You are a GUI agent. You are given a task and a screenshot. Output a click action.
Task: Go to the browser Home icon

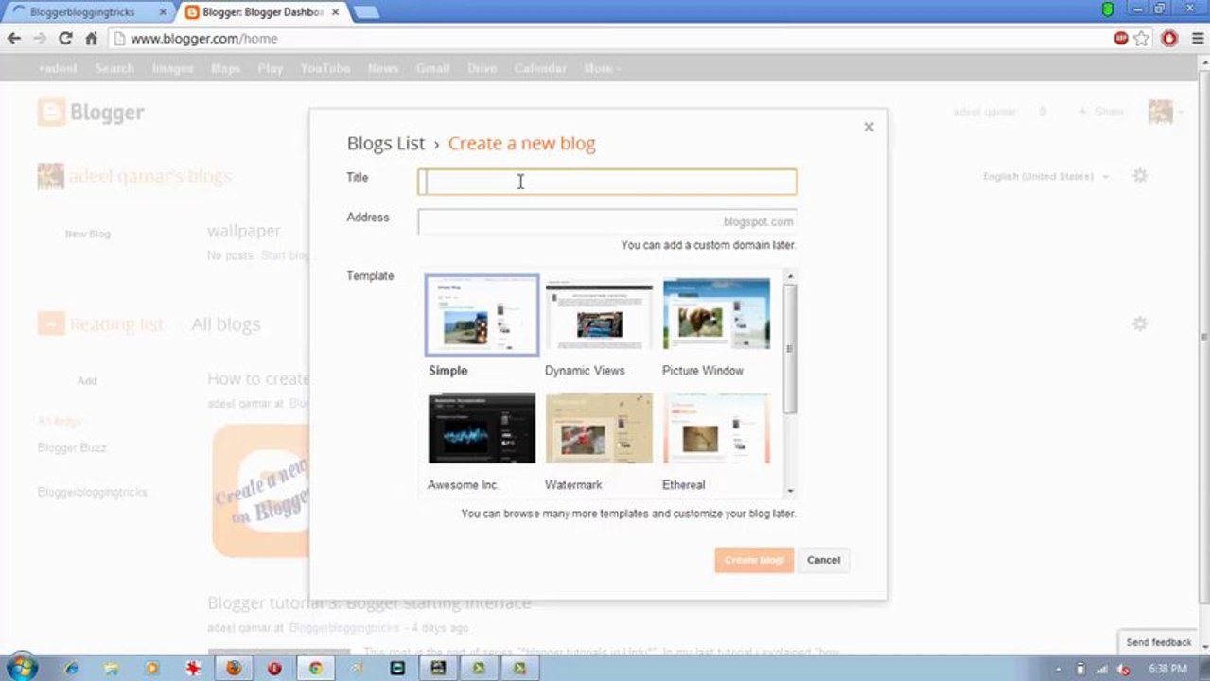[91, 39]
